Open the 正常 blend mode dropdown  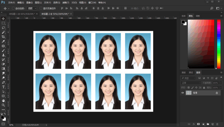pyautogui.click(x=191, y=83)
